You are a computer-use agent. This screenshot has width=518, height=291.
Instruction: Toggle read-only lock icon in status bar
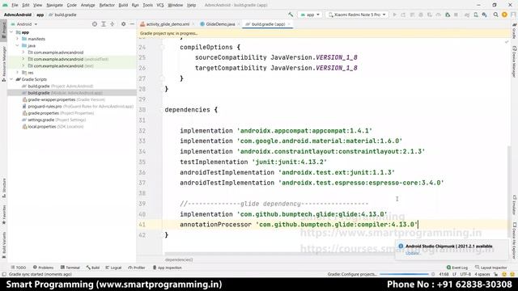pos(495,274)
